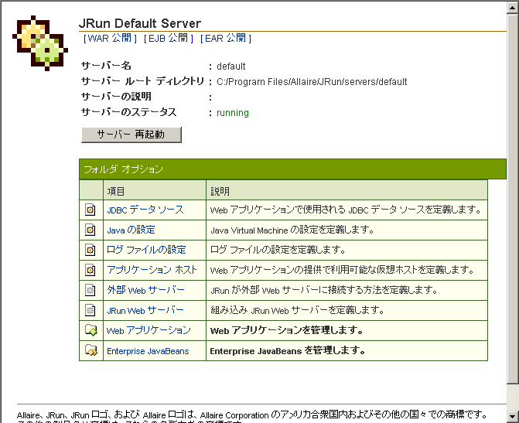Click the Allaire Corporation trademark footer text
519x423 pixels.
251,414
